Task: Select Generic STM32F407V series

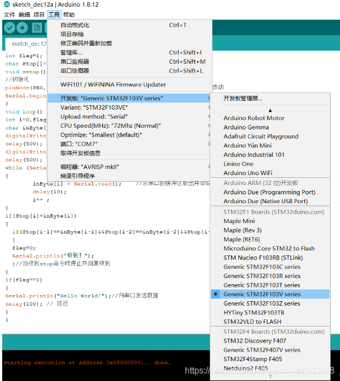Action: click(270, 350)
